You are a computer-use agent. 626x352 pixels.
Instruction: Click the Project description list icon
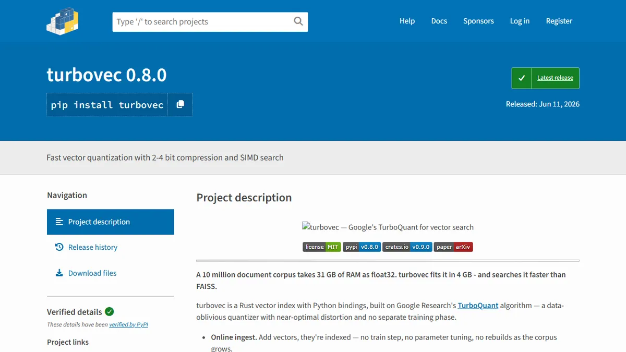(59, 222)
